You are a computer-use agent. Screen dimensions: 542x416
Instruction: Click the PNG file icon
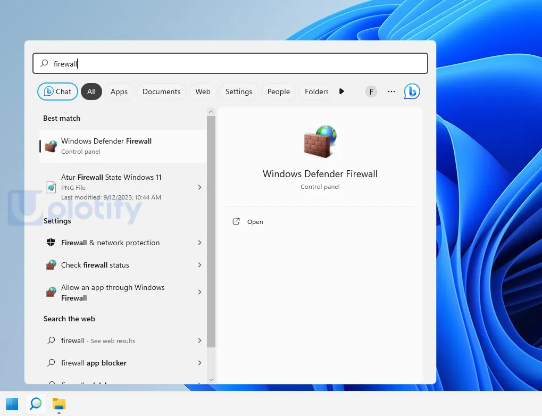click(51, 187)
